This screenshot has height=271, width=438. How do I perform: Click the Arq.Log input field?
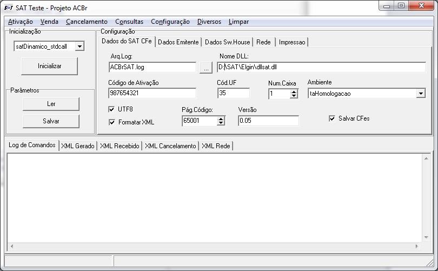pos(152,67)
